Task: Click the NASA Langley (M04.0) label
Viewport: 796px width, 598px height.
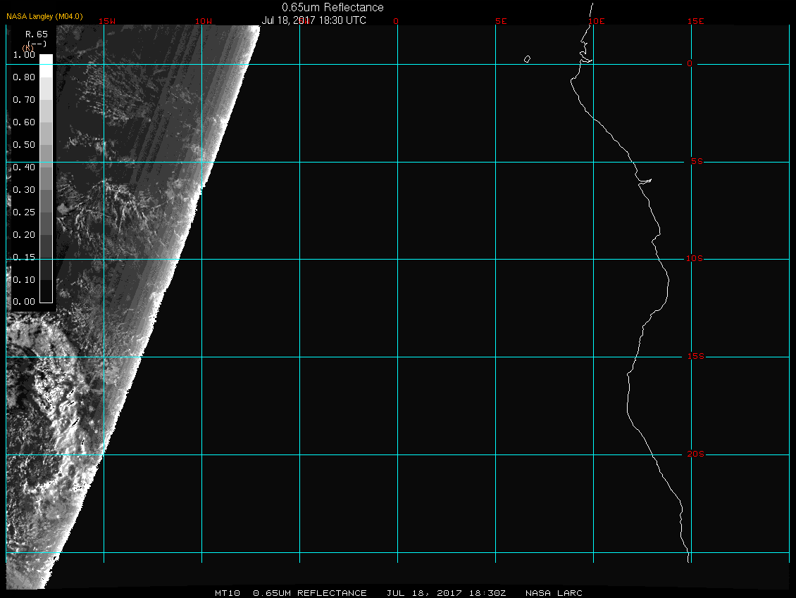Action: click(x=44, y=16)
